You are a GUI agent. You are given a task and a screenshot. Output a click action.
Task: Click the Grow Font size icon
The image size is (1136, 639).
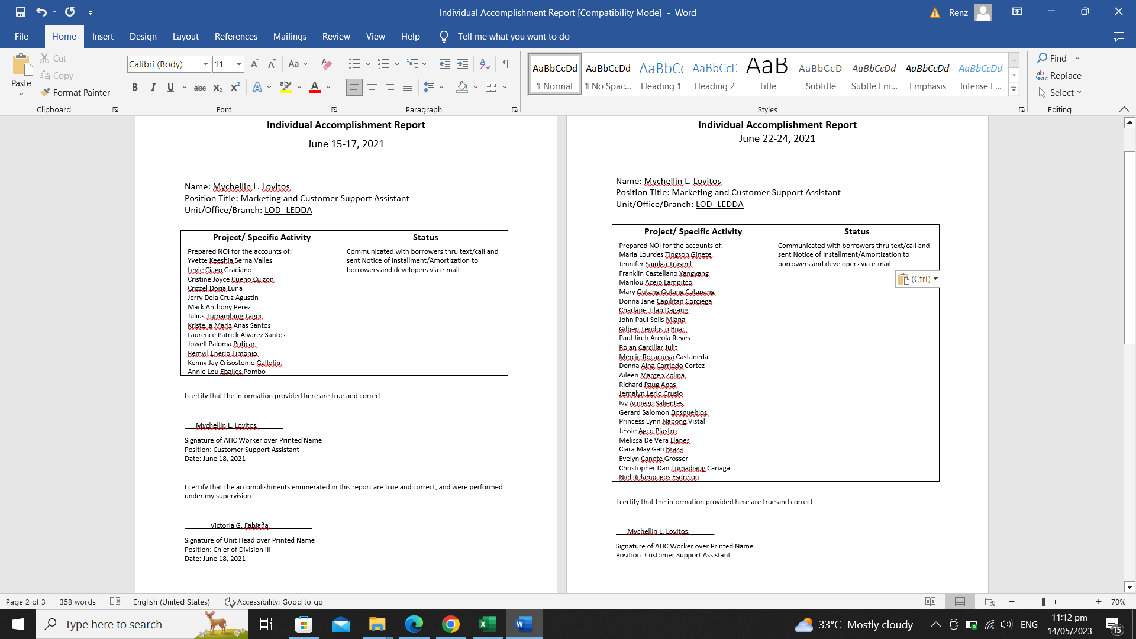(254, 64)
